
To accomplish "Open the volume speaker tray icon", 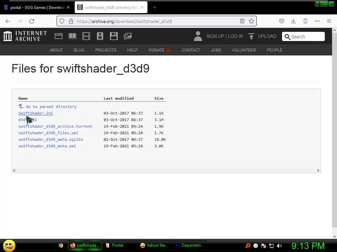I will [x=279, y=246].
